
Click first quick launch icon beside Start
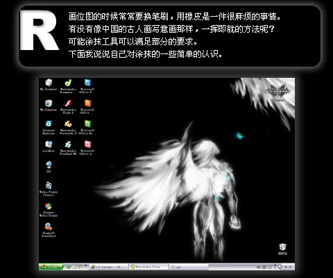tap(68, 267)
